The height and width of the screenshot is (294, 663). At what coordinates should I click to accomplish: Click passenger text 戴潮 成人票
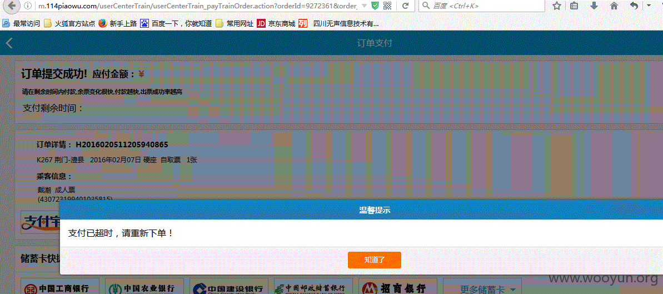coord(56,190)
